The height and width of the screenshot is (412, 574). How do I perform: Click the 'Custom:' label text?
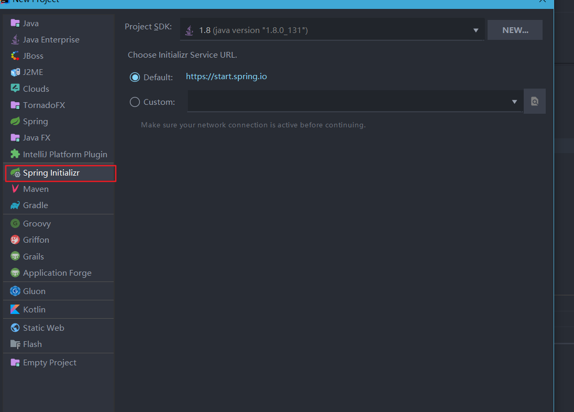(x=159, y=102)
